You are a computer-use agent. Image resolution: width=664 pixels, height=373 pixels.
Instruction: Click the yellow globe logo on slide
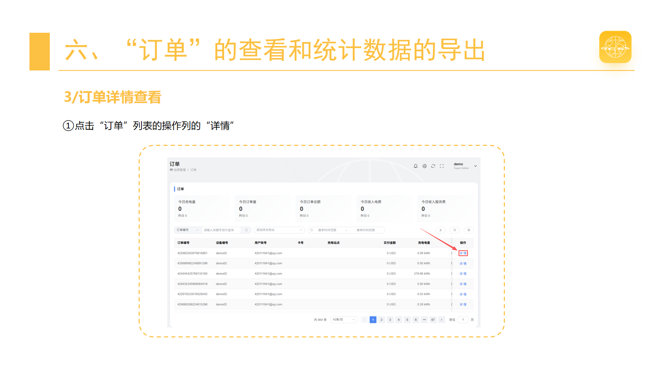point(615,47)
